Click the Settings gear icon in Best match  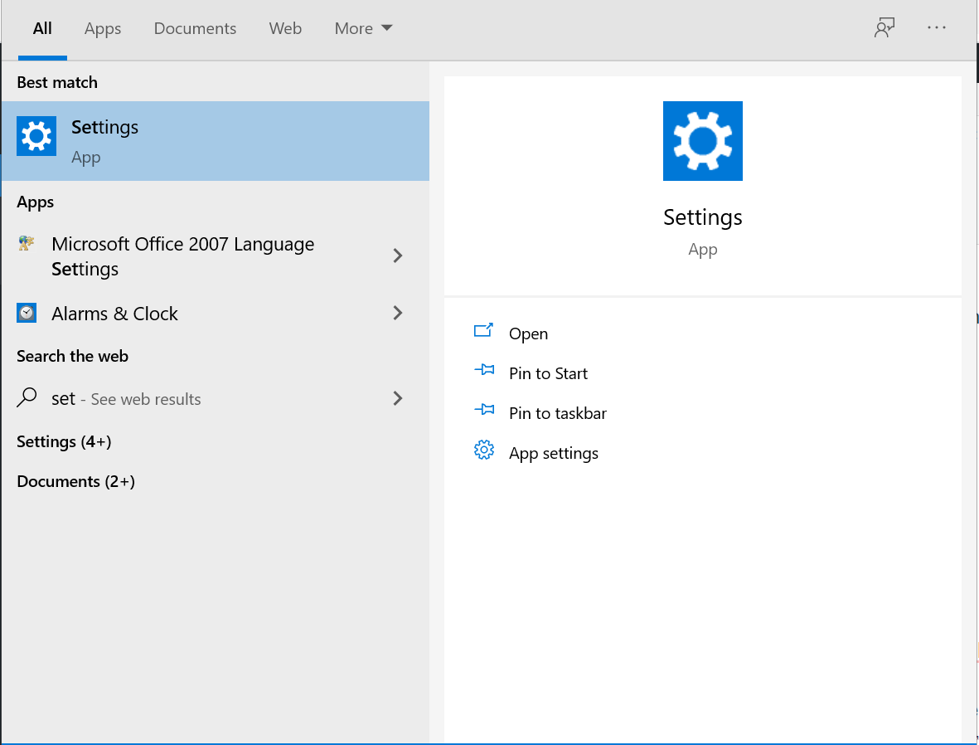pos(36,136)
